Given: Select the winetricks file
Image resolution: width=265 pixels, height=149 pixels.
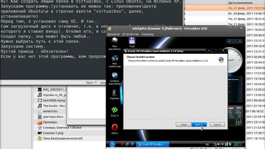Looking at the screenshot, I should point(50,111).
